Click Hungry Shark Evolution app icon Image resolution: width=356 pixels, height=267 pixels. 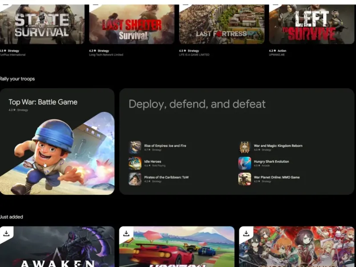click(x=245, y=163)
